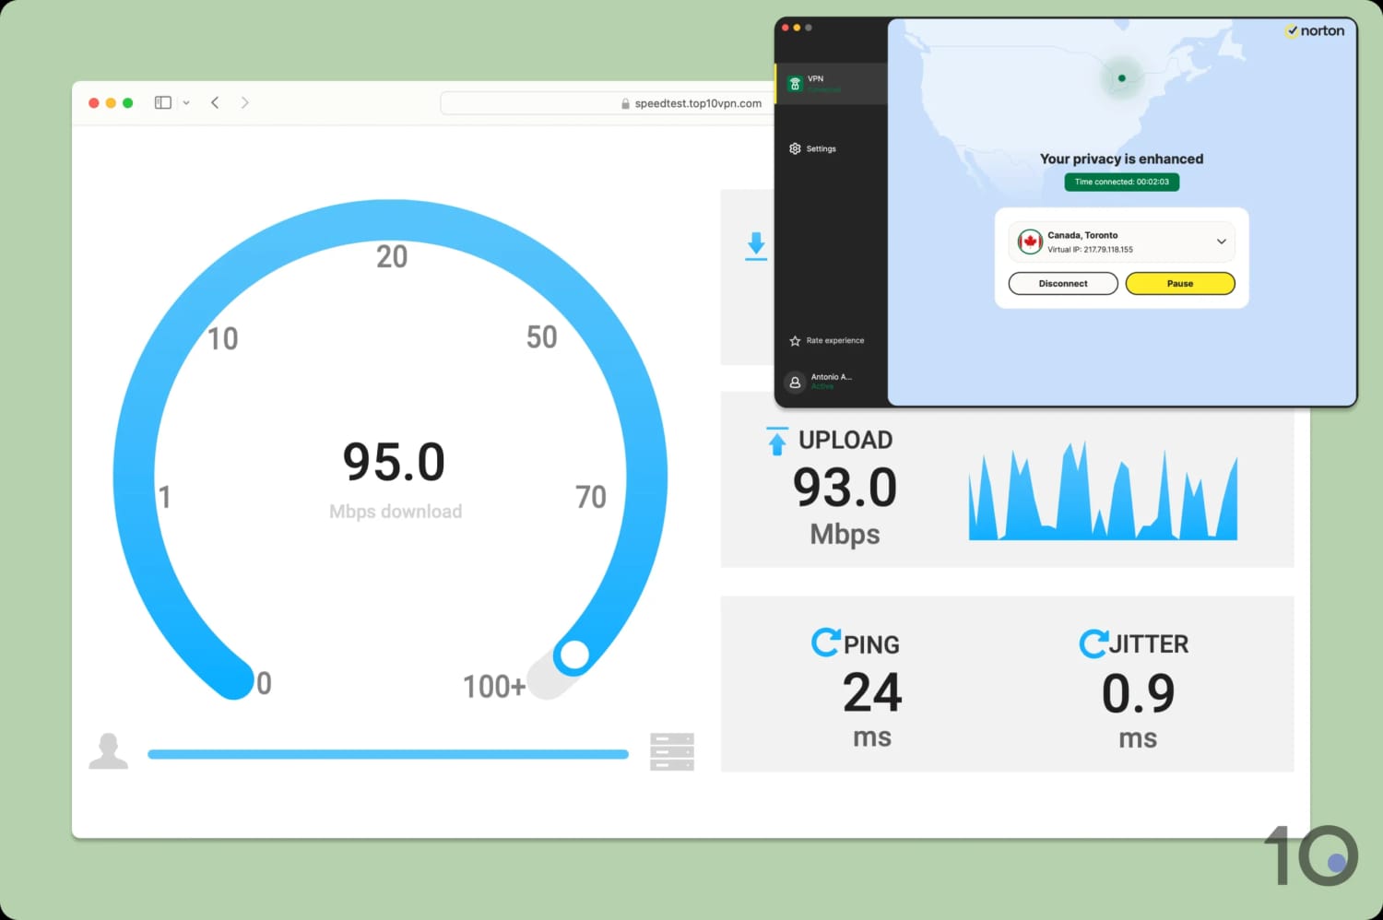Click the 24 ms ping value
Viewport: 1383px width, 920px height.
[872, 692]
